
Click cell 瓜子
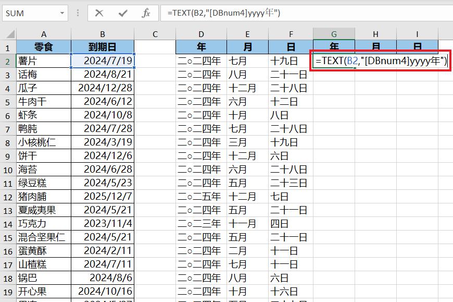44,88
